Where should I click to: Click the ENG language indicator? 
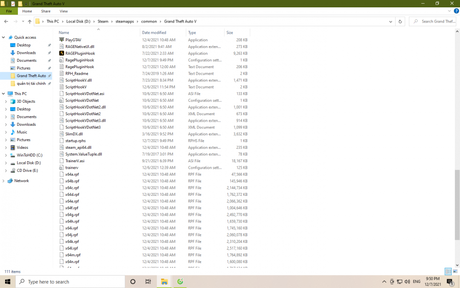[416, 282]
